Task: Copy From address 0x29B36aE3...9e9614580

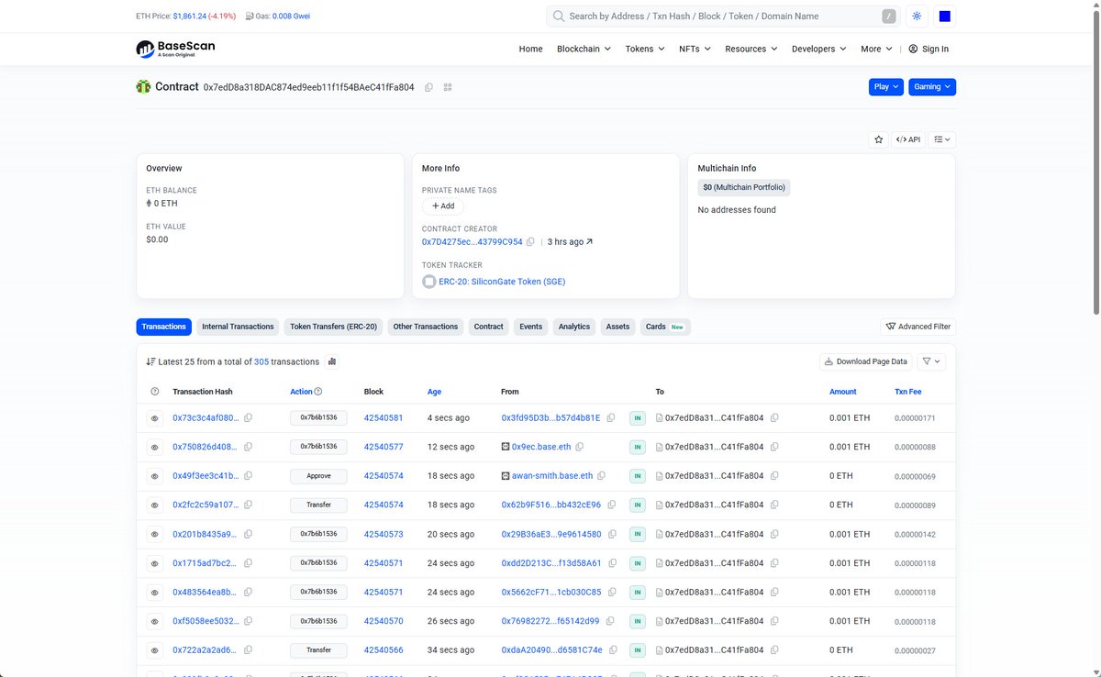Action: 611,534
